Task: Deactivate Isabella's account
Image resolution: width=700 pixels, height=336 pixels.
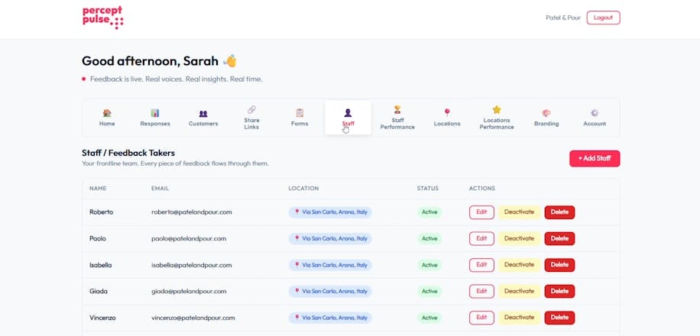Action: coord(519,265)
